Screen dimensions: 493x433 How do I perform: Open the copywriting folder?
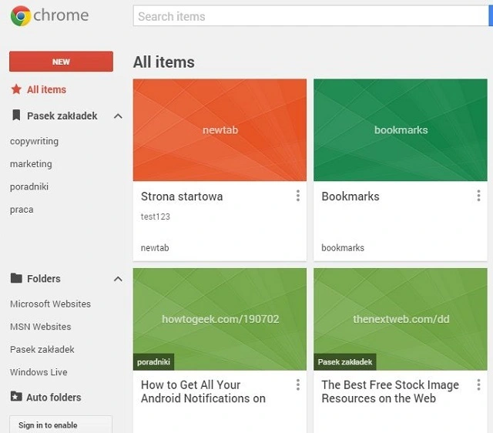click(x=34, y=142)
